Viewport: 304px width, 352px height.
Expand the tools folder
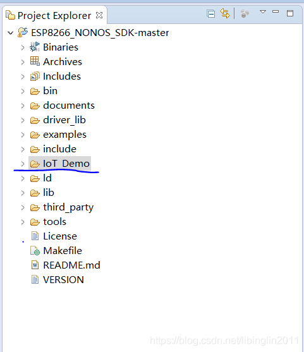23,222
